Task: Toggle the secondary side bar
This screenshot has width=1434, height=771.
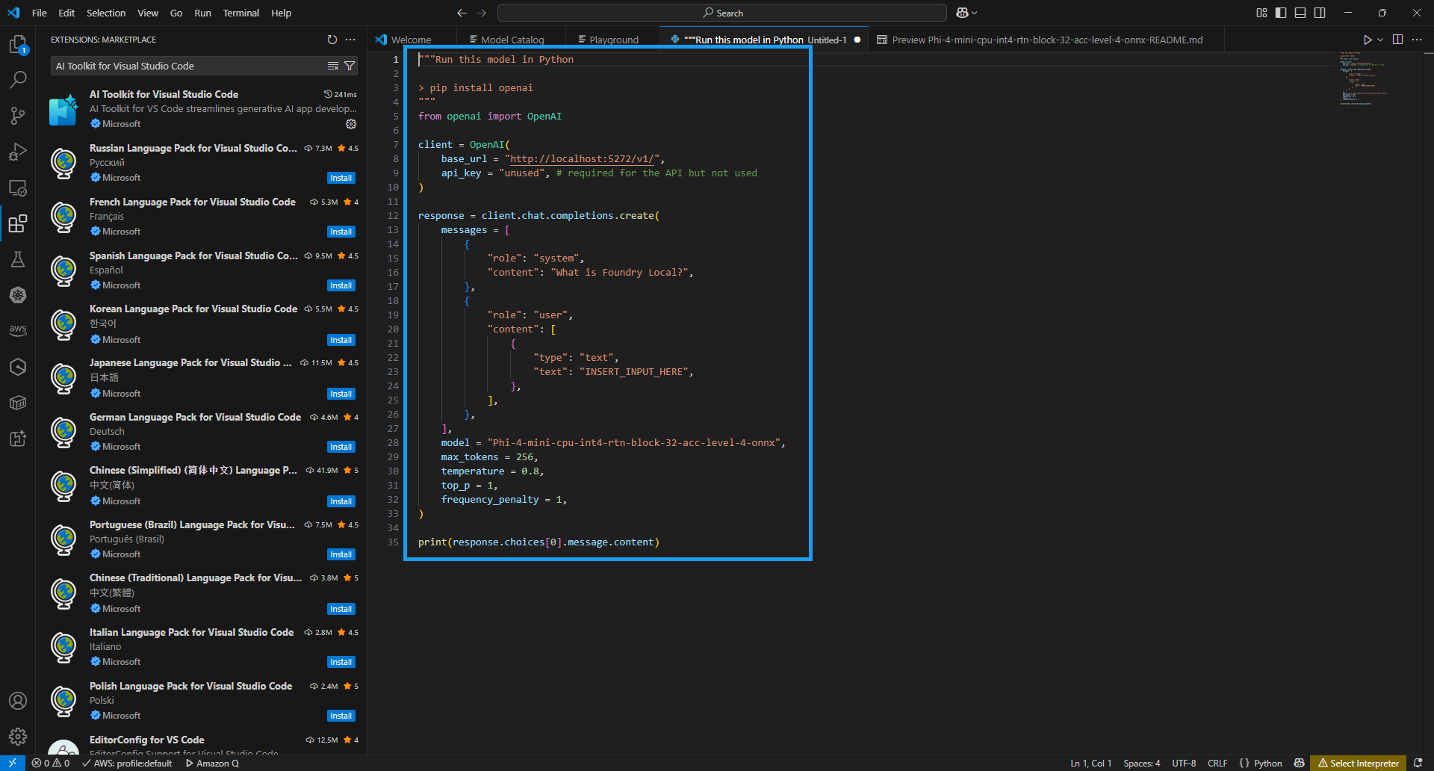Action: (1320, 13)
